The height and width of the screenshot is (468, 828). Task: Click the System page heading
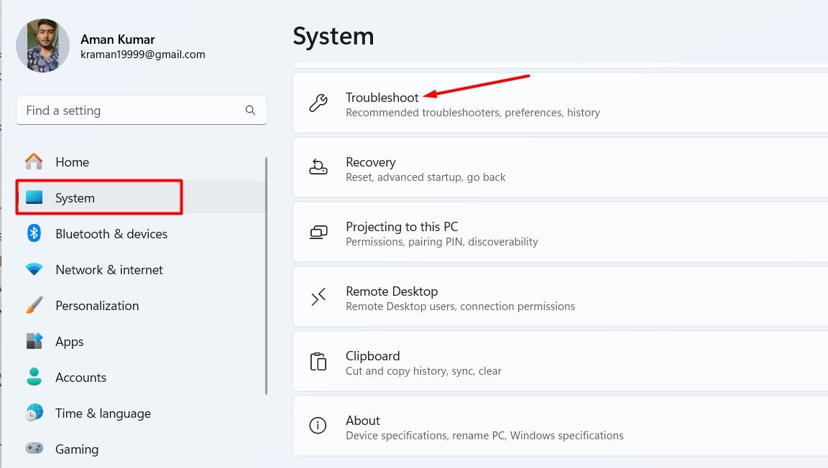tap(333, 37)
